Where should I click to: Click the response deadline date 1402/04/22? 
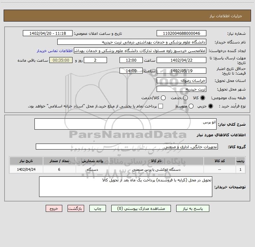(x=181, y=60)
